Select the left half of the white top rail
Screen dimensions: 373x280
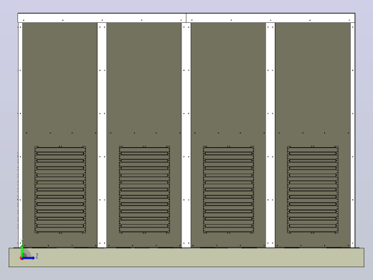pos(102,18)
